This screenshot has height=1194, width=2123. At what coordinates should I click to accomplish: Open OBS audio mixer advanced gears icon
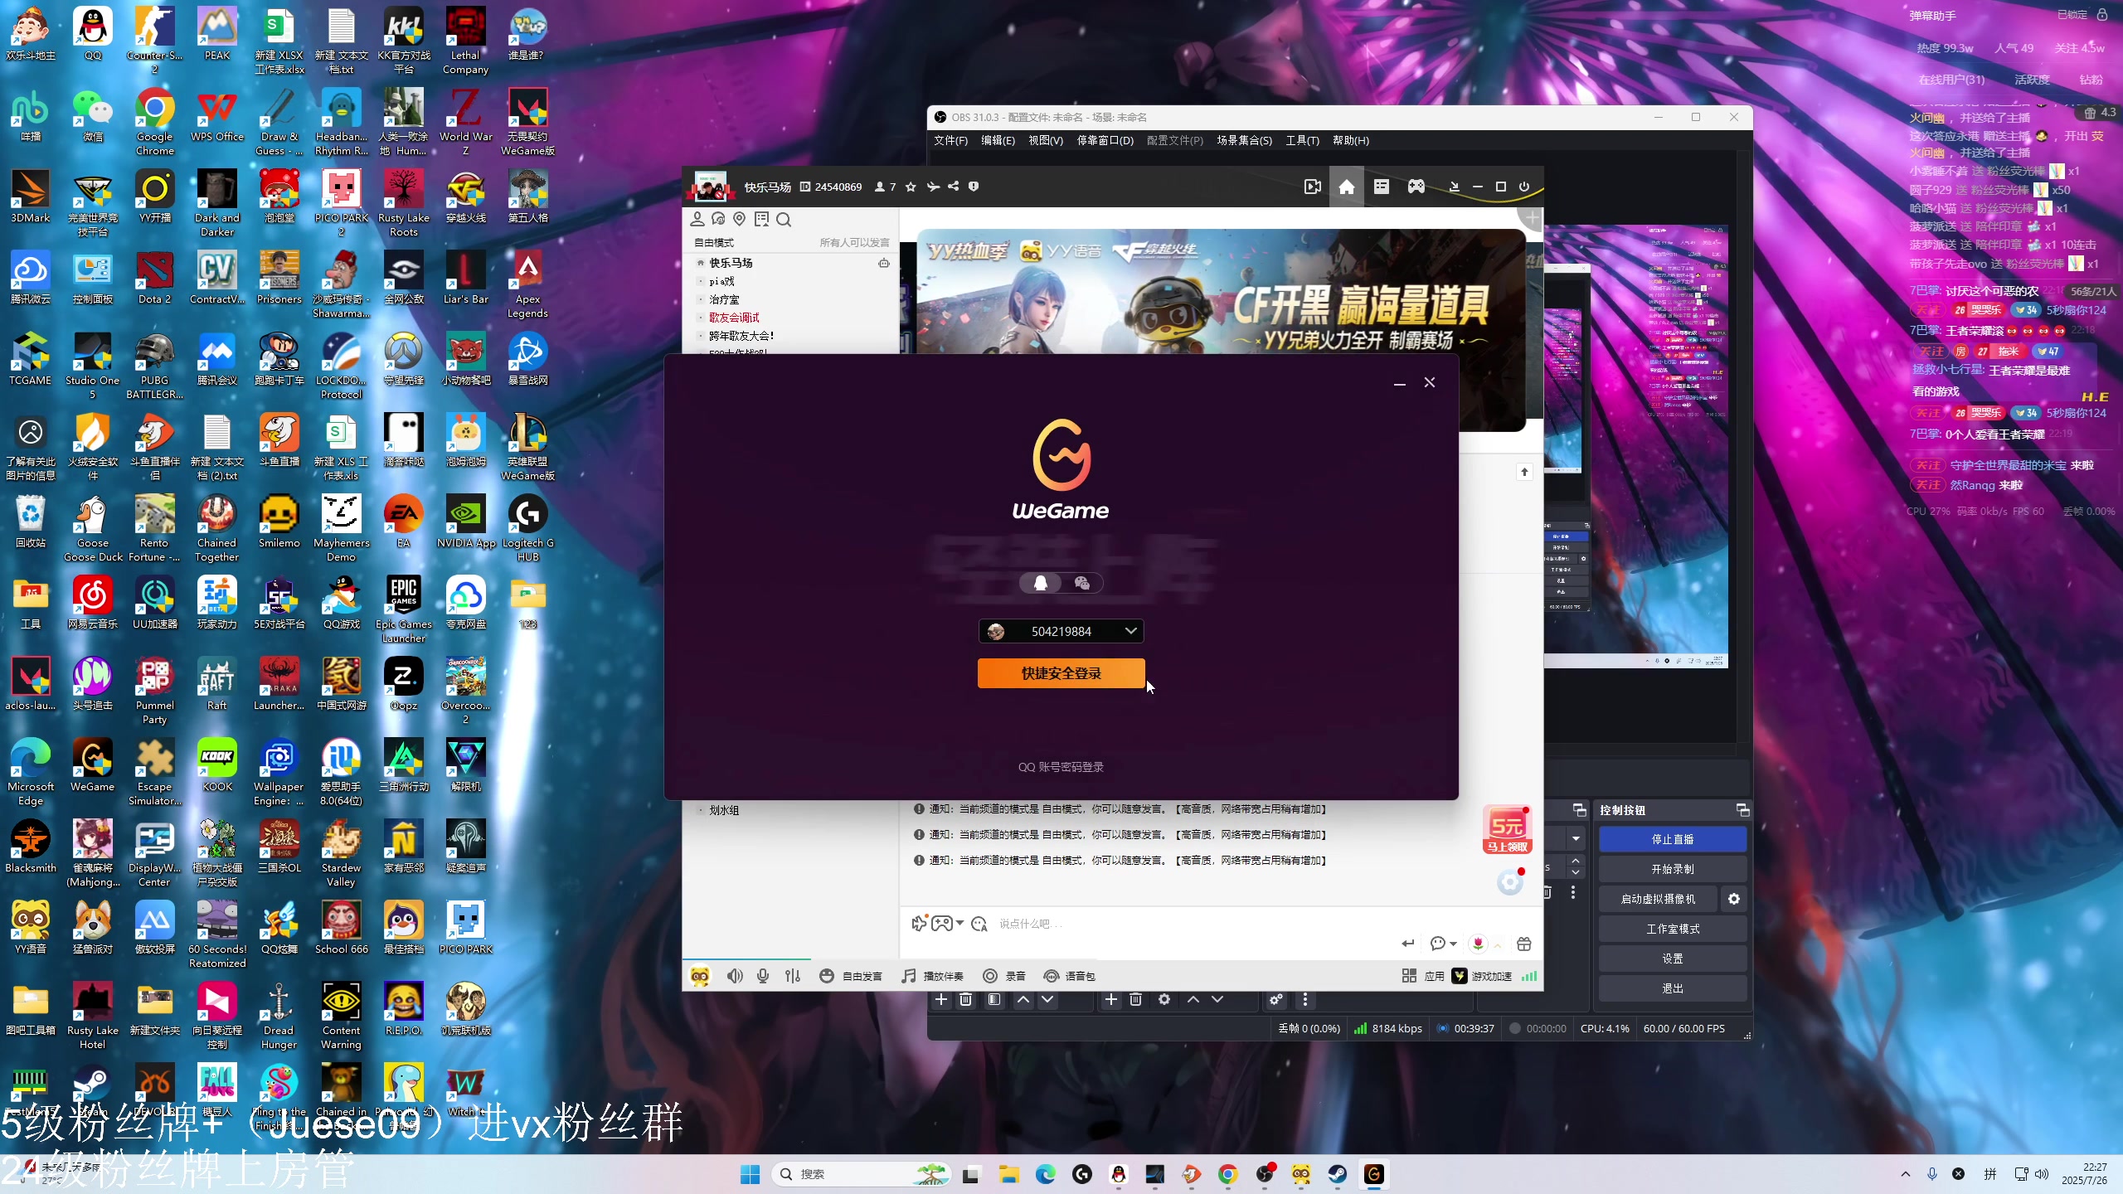tap(1276, 999)
